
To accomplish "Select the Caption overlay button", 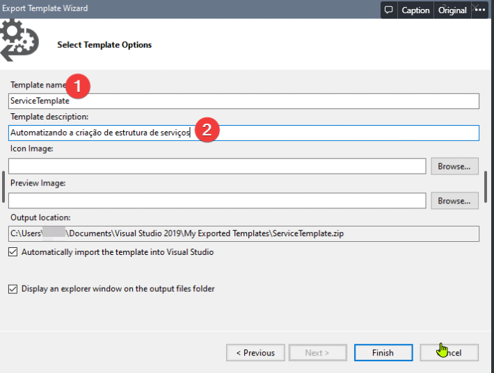I will click(415, 10).
